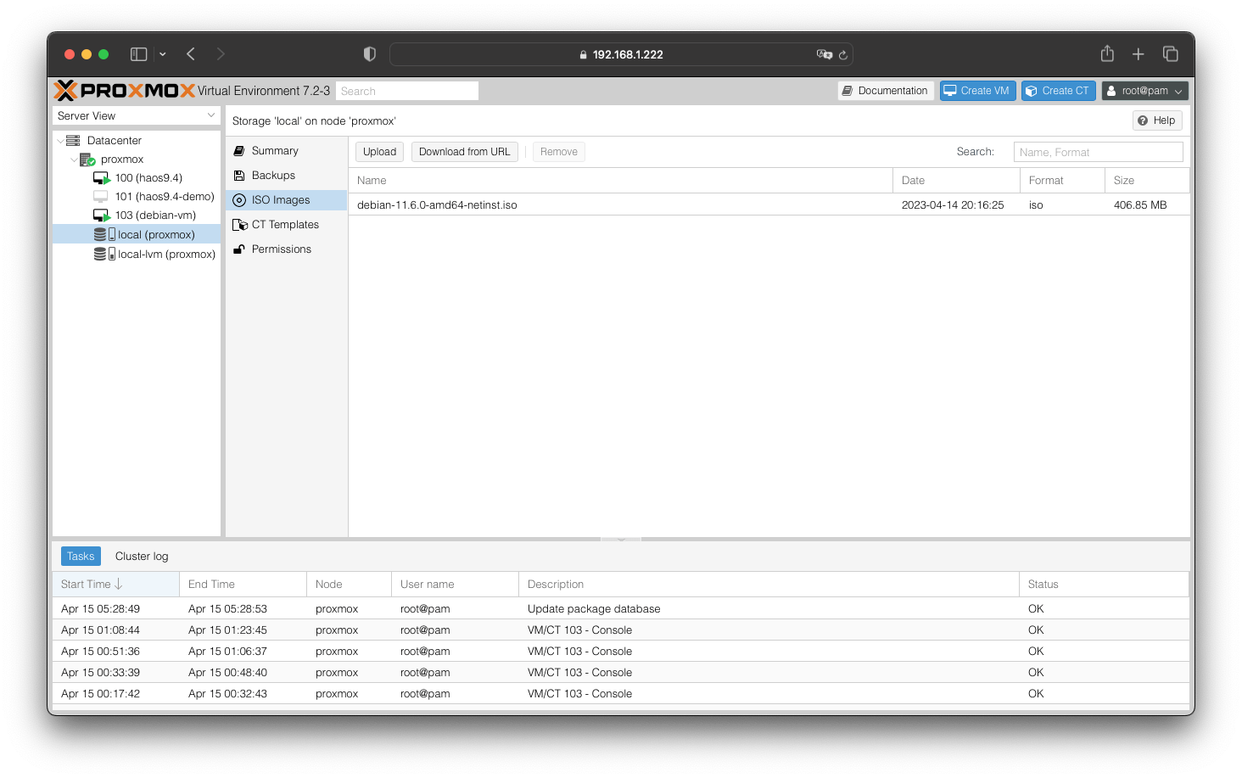The height and width of the screenshot is (778, 1242).
Task: Click the ISO Name, Format search field
Action: (x=1098, y=152)
